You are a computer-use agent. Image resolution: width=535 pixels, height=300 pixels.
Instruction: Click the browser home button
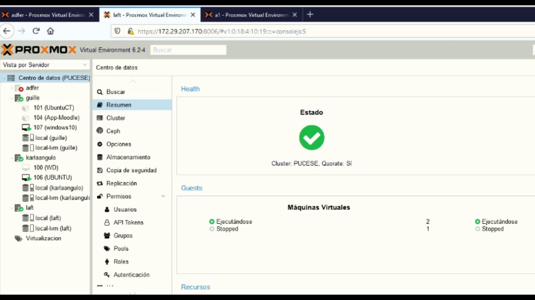[51, 31]
